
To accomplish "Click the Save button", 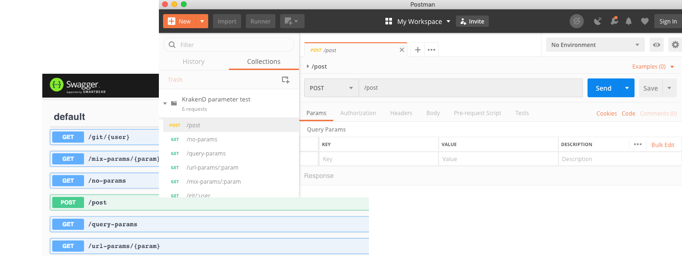I will pos(651,88).
